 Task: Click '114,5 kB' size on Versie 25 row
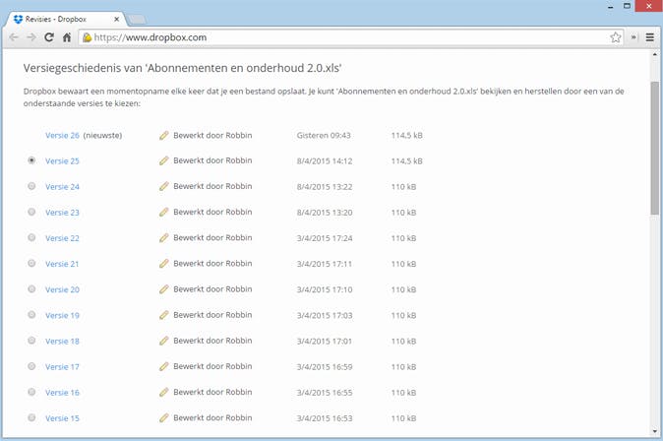coord(407,161)
